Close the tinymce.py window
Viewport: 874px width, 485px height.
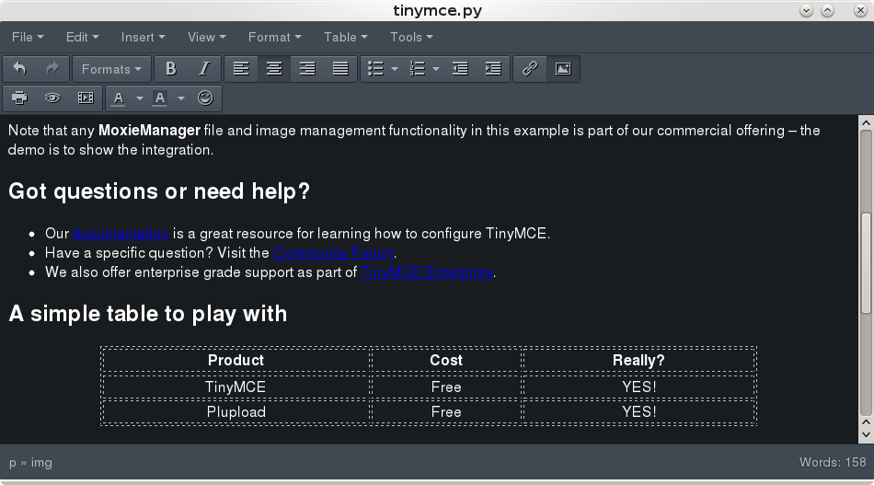coord(860,11)
